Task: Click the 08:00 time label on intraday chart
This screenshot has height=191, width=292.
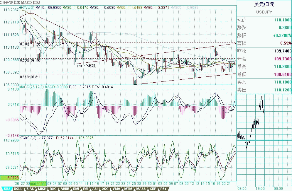Action: click(x=242, y=189)
